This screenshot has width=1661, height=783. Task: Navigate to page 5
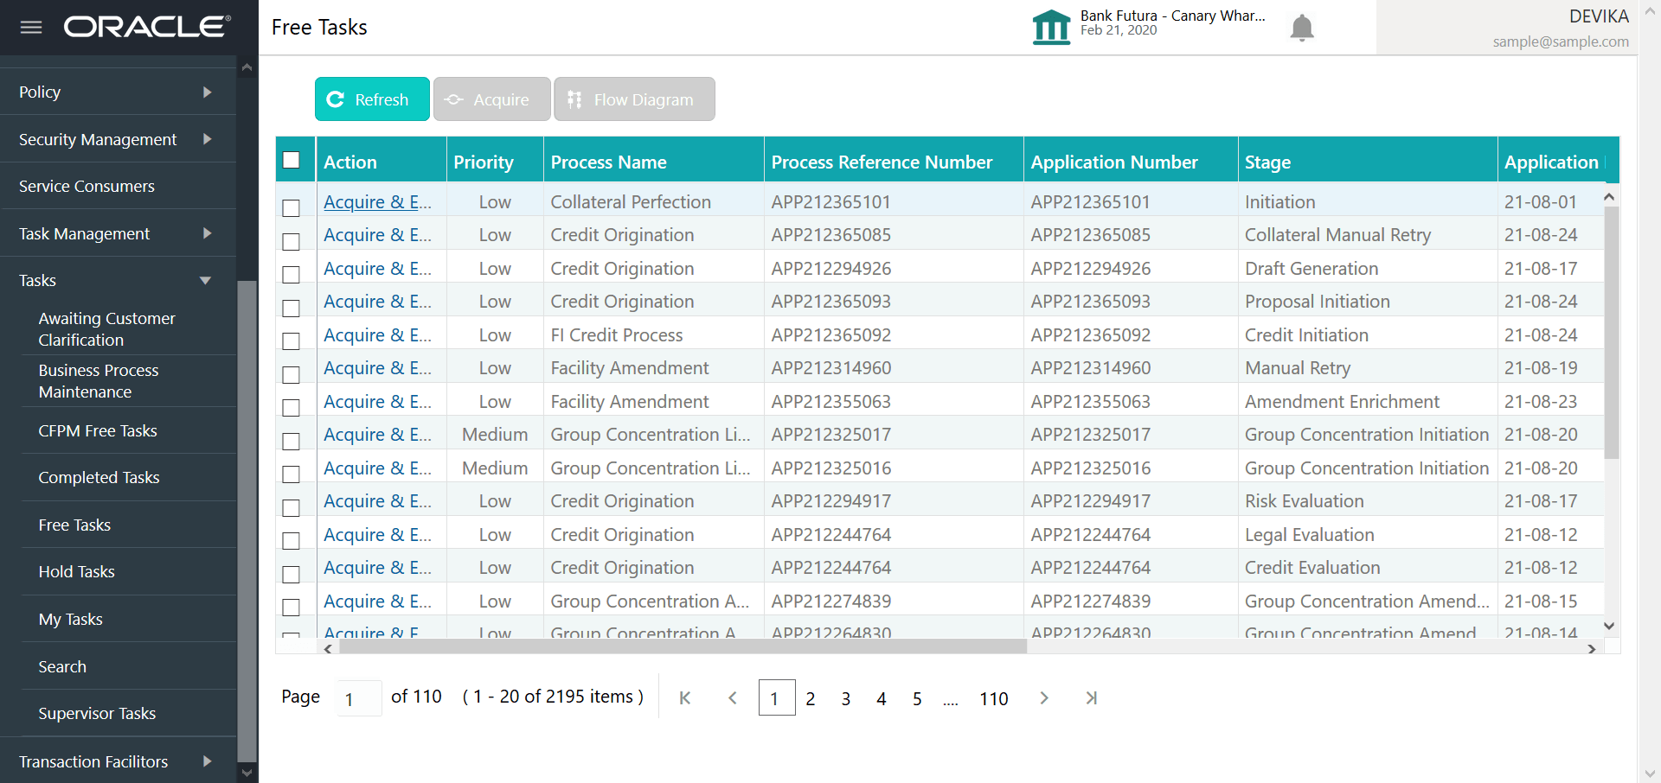click(917, 698)
